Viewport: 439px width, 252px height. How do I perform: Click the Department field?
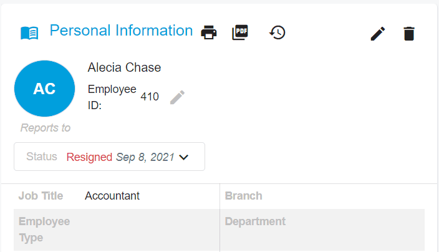(322, 230)
